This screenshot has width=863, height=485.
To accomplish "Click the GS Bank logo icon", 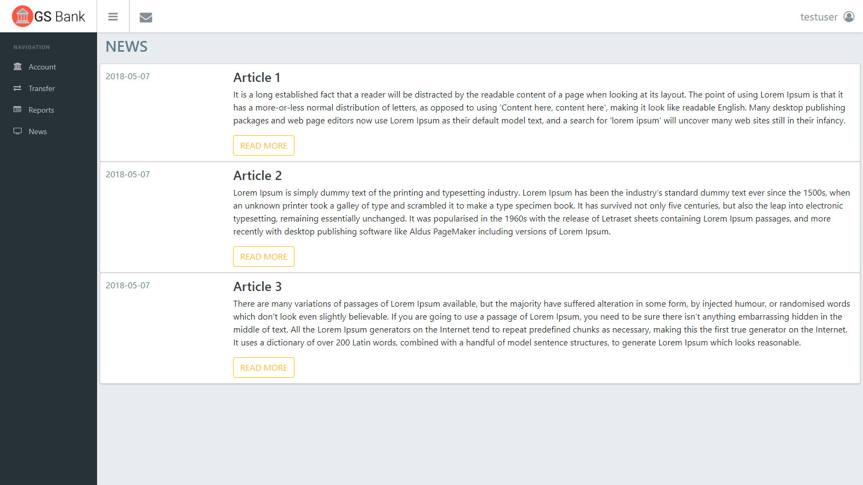I will 22,16.
